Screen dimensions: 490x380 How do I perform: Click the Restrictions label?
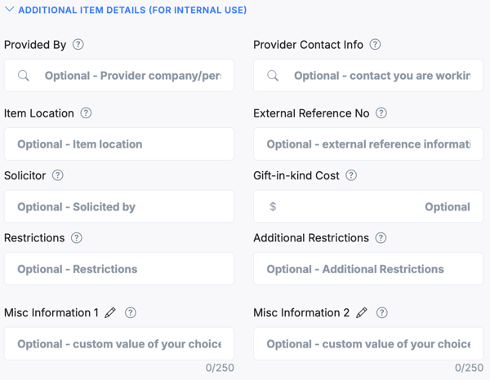(34, 238)
